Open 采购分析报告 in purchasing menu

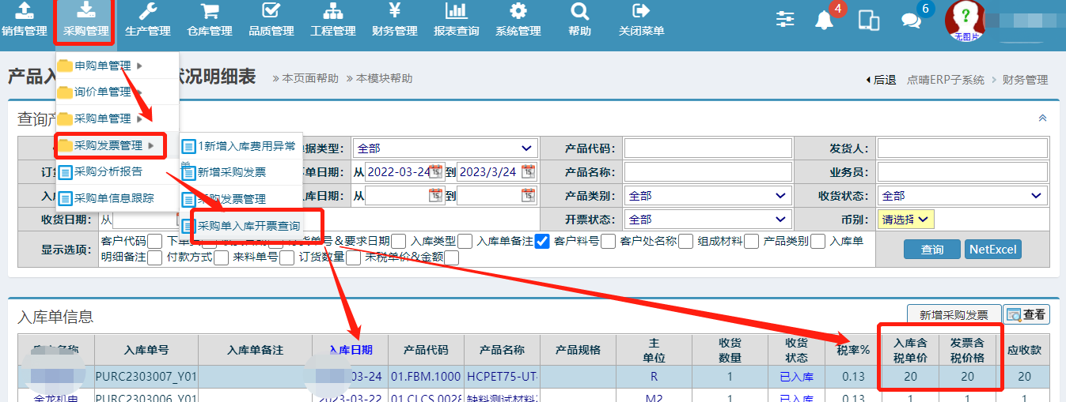tap(108, 172)
